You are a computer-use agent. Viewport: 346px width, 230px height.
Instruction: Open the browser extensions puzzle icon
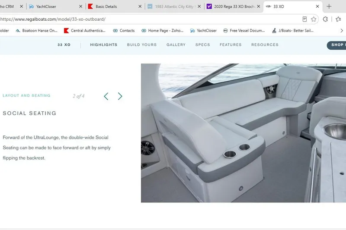click(325, 19)
